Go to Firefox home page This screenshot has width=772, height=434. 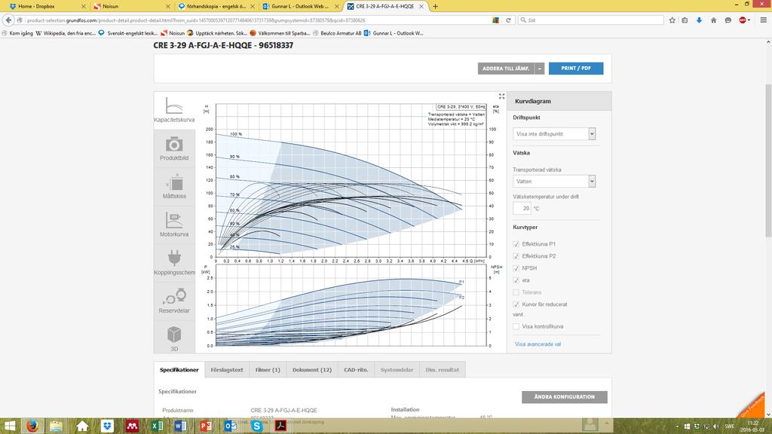(x=713, y=20)
